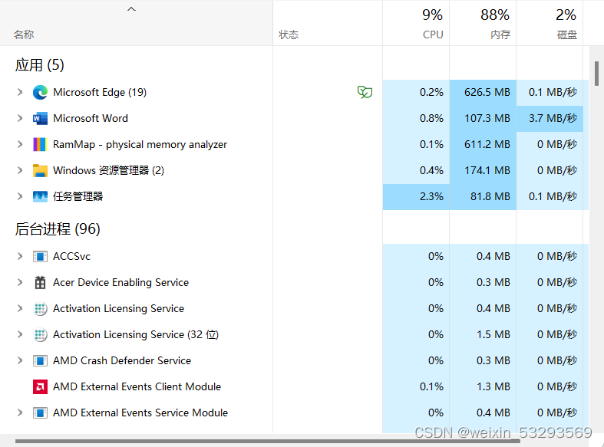
Task: Click the Windows 资源管理器 folder icon
Action: pyautogui.click(x=40, y=170)
